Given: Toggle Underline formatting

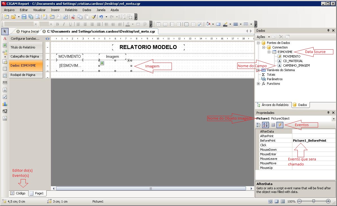Looking at the screenshot, I should tap(70, 24).
